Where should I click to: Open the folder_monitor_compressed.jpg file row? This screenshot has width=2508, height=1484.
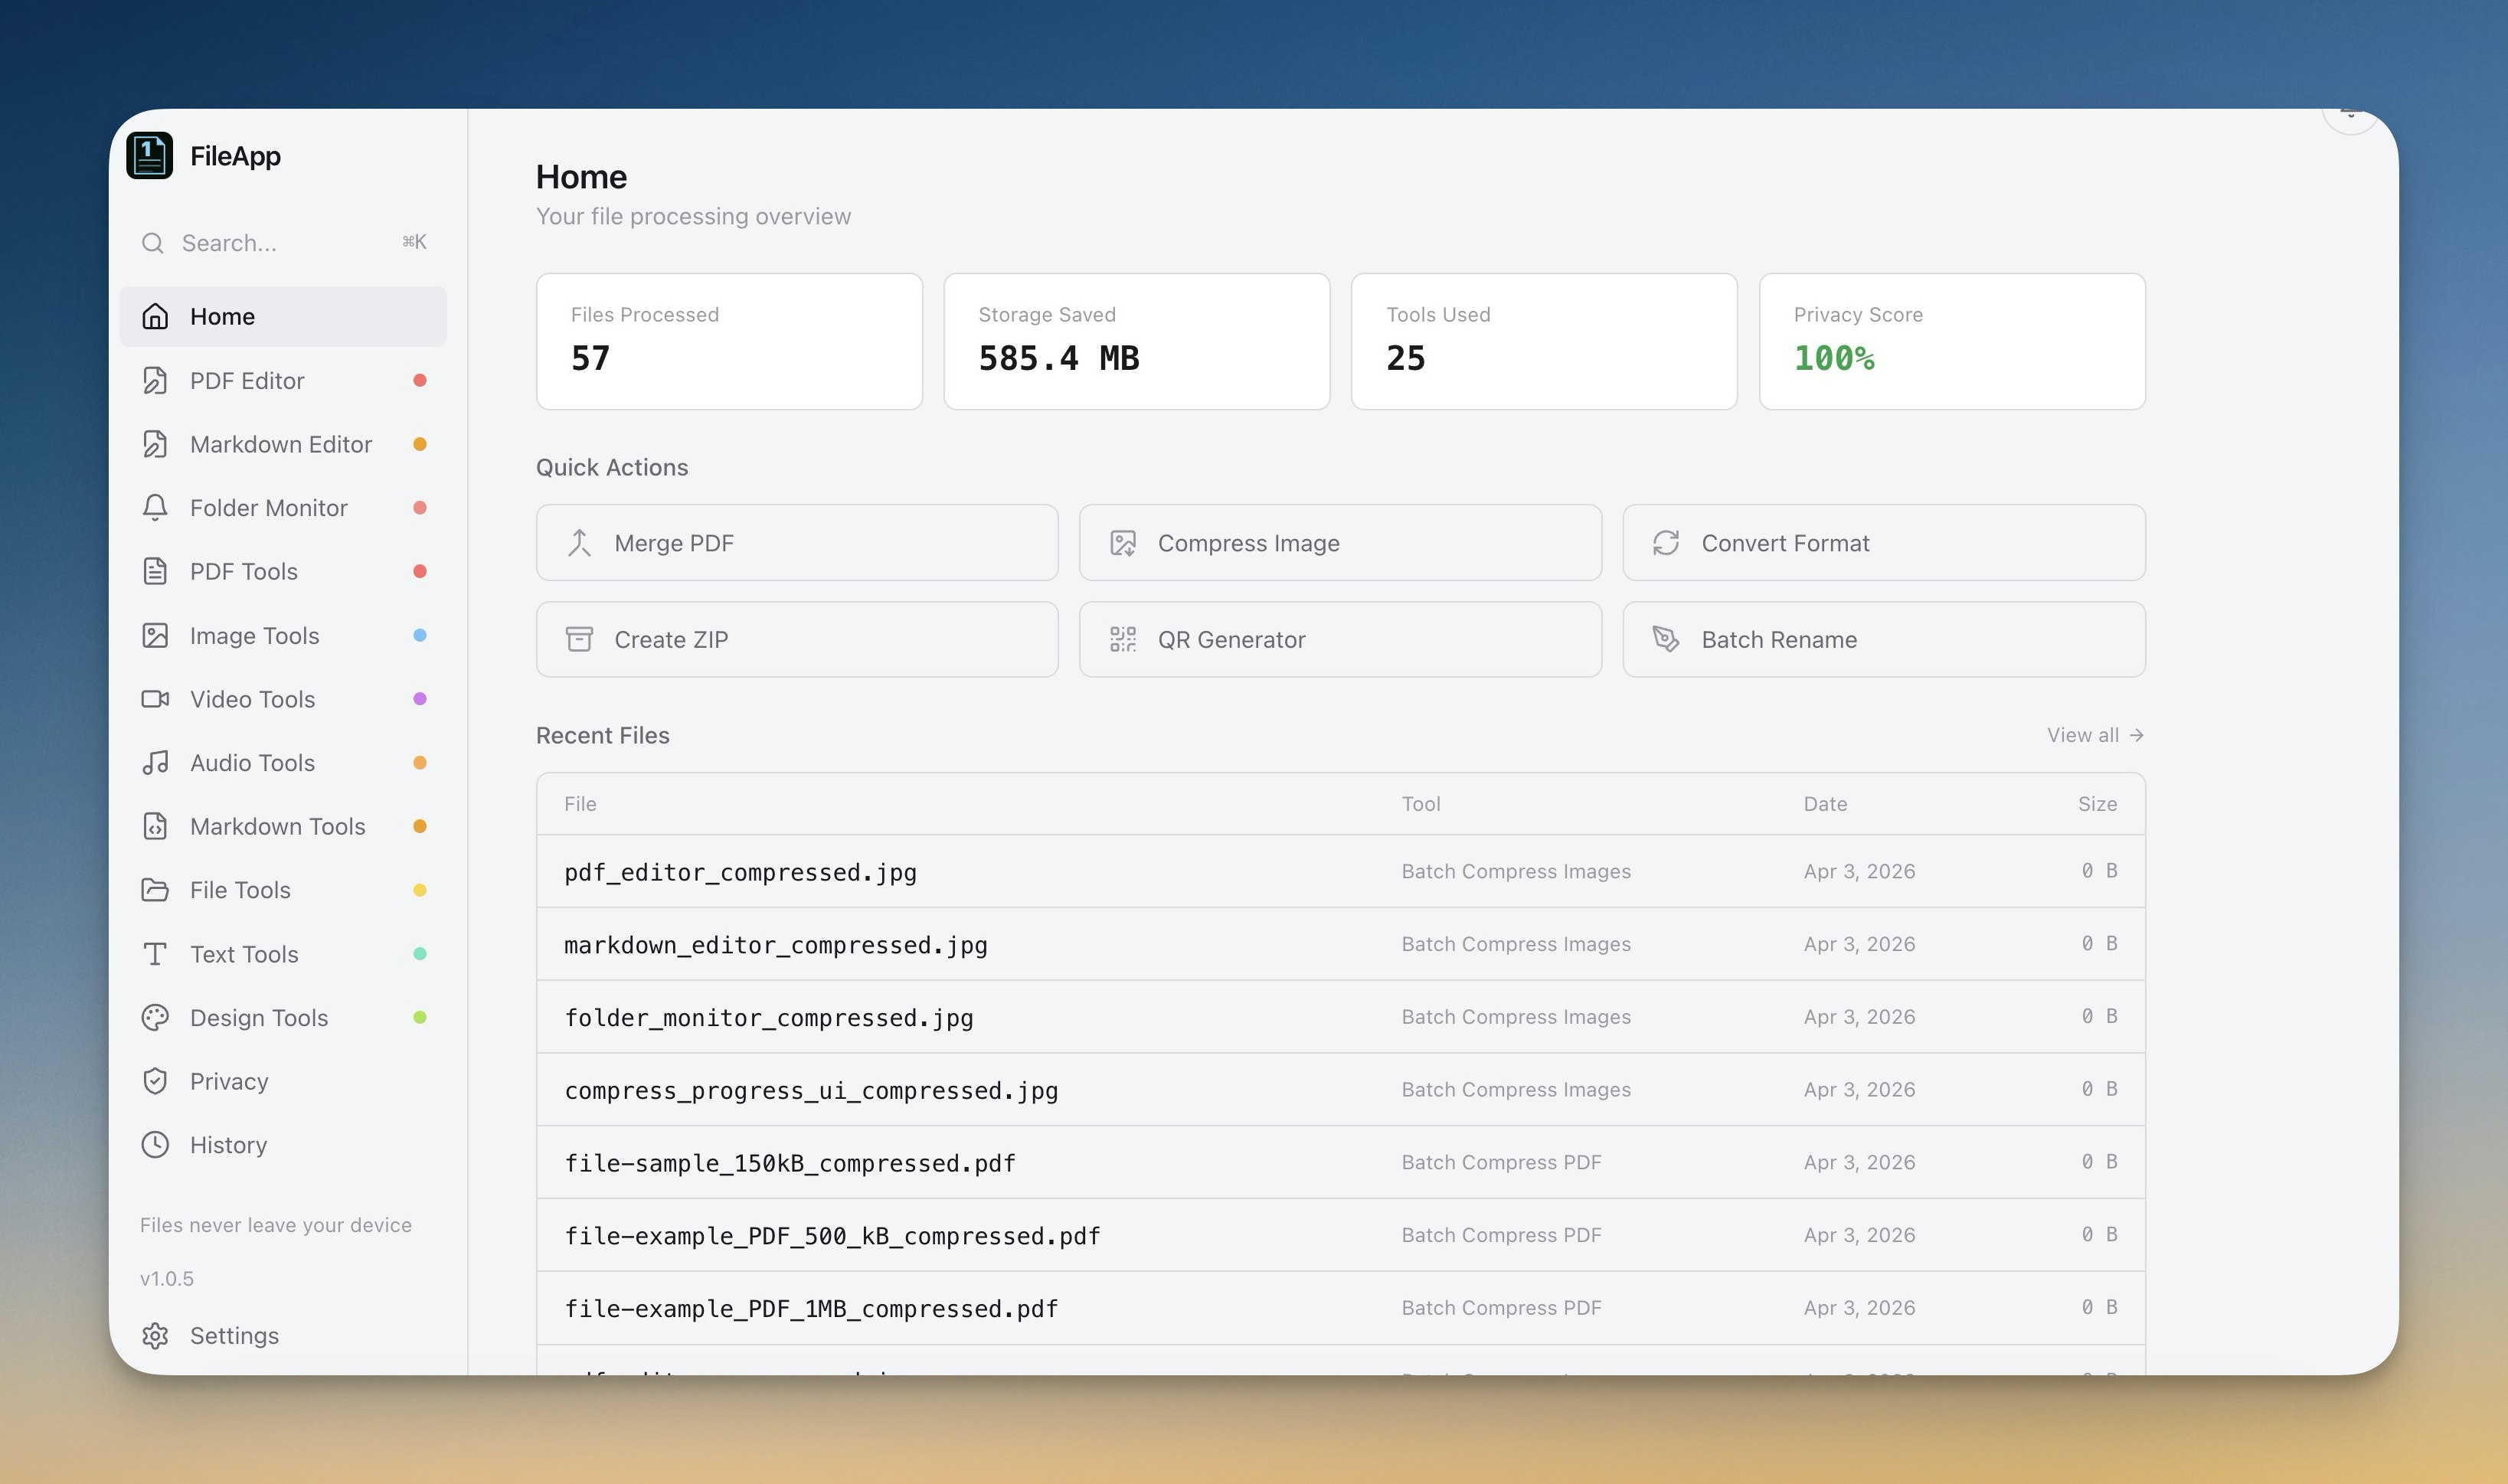768,1018
